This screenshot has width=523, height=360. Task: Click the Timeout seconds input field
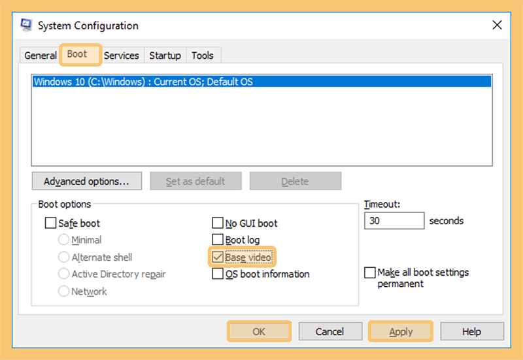(x=394, y=221)
